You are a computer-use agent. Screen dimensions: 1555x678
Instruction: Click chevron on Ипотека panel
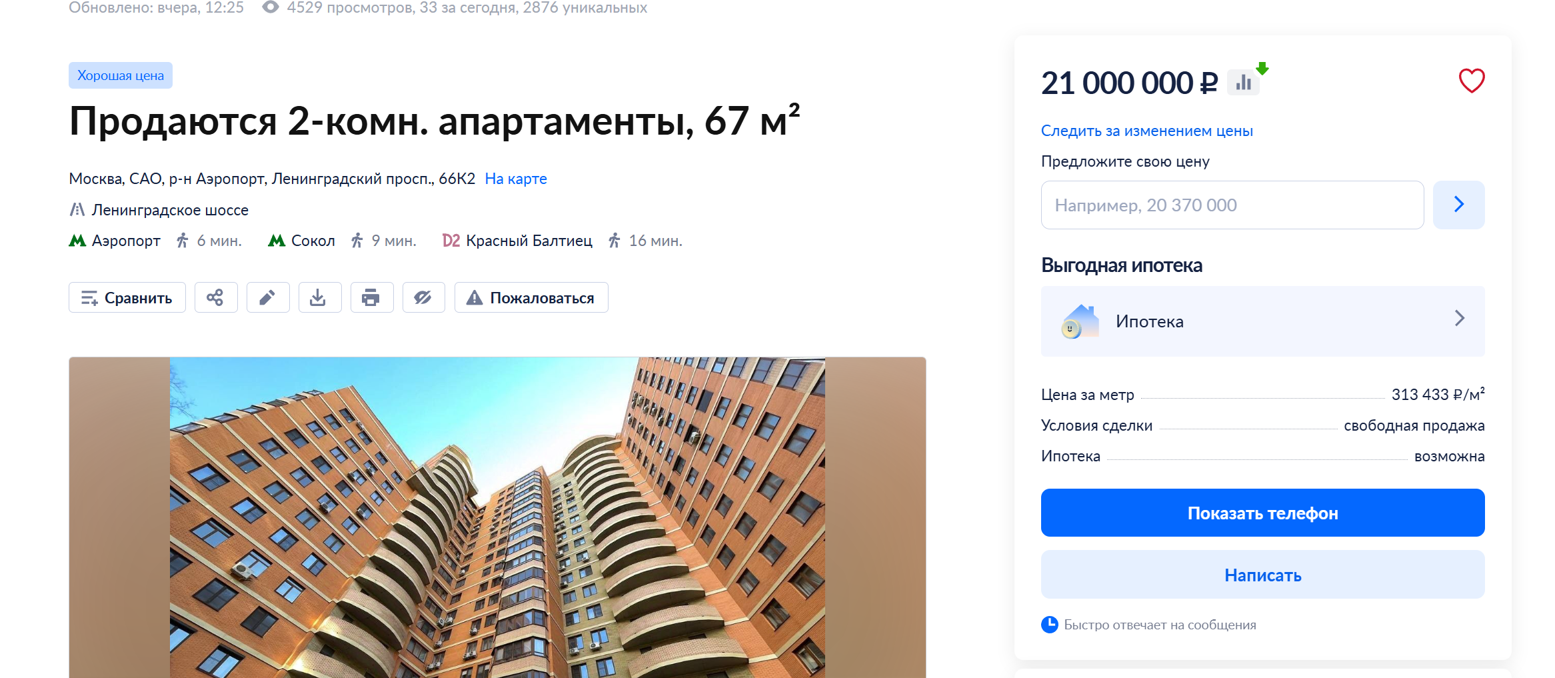(1460, 319)
